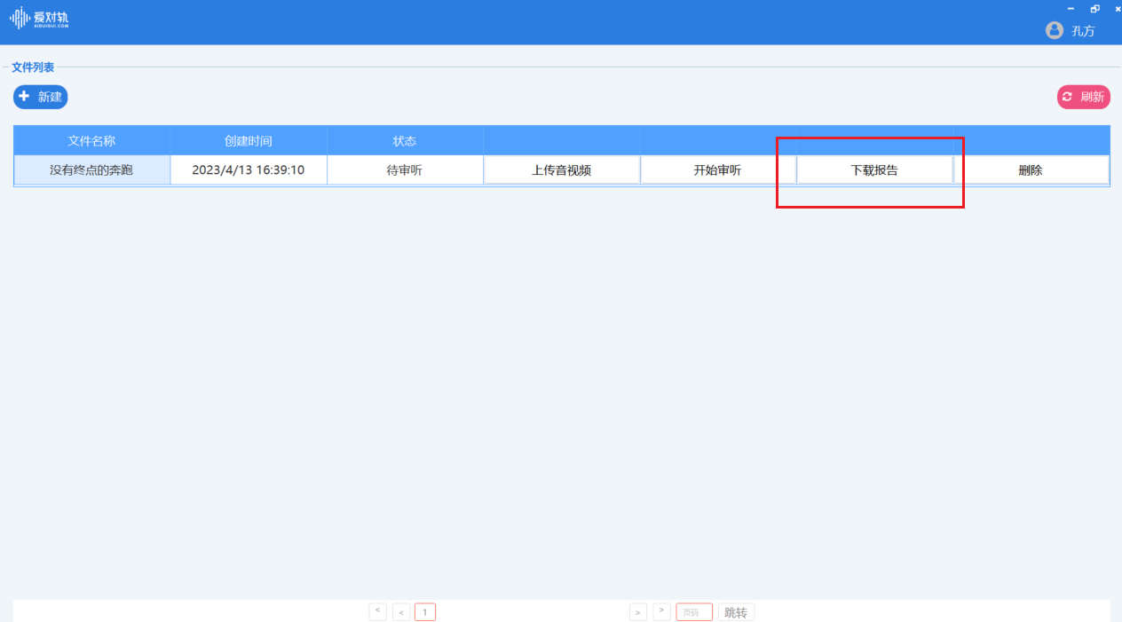Click the previous page arrow
Viewport: 1122px width, 622px height.
(x=400, y=611)
